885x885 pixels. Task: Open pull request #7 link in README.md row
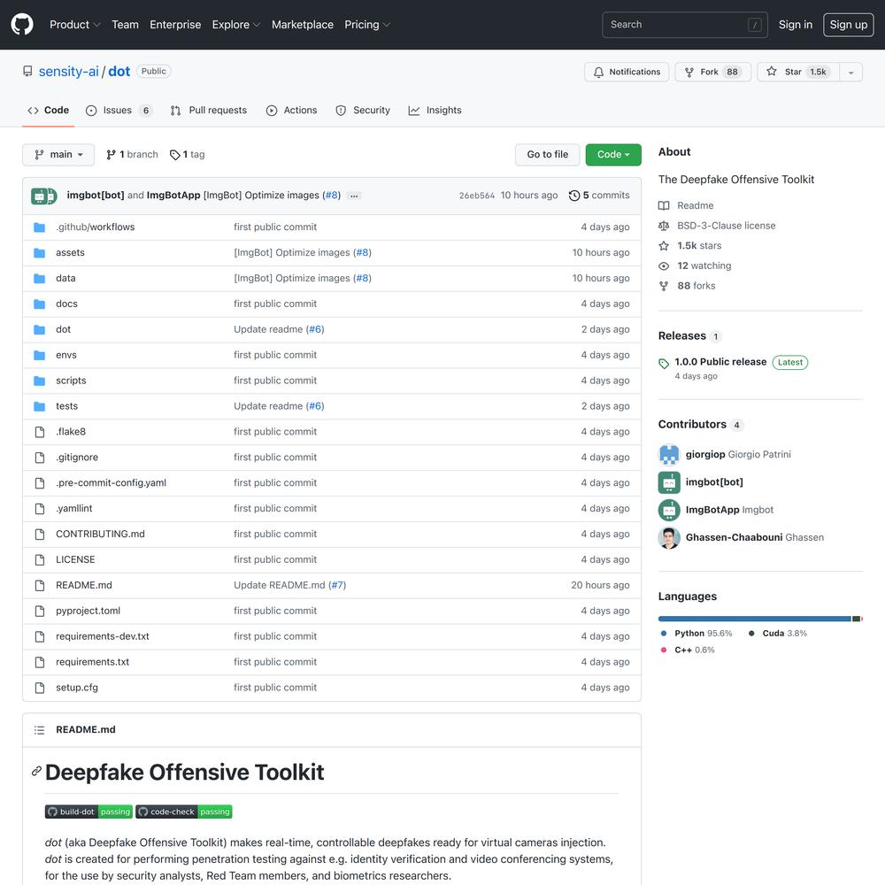pyautogui.click(x=337, y=585)
